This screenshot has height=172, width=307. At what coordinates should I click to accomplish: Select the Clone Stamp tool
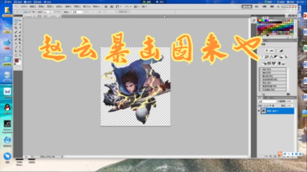pyautogui.click(x=16, y=36)
